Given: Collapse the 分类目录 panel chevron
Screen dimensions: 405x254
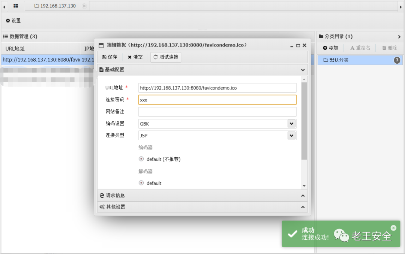Looking at the screenshot, I should (x=399, y=37).
